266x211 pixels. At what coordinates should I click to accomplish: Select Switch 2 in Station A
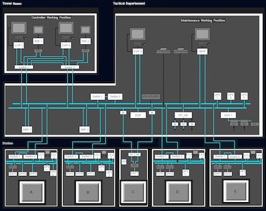(x=30, y=157)
